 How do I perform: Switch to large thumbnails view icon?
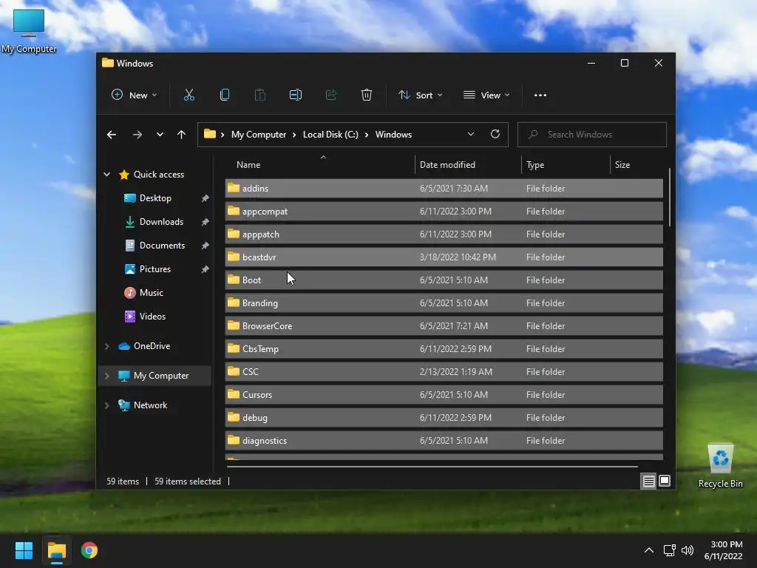(665, 481)
